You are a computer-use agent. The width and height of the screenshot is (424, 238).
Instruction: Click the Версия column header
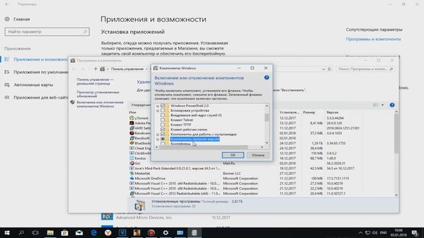(333, 112)
